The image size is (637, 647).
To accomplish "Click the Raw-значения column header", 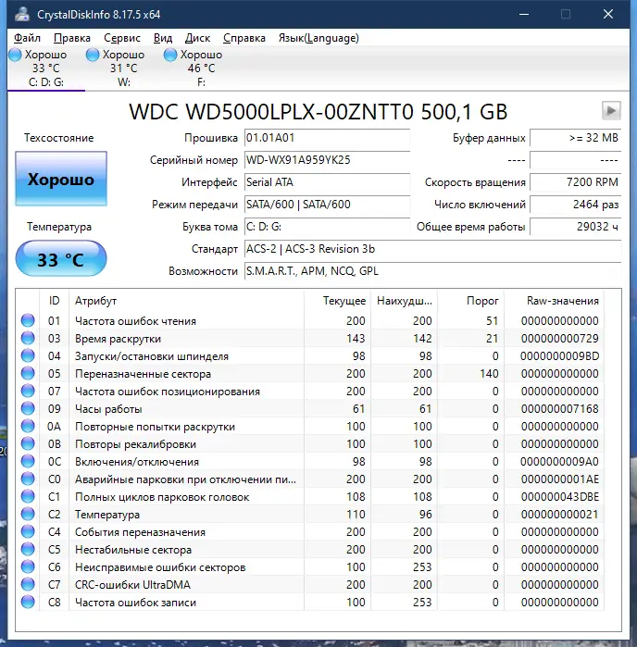I will 554,301.
